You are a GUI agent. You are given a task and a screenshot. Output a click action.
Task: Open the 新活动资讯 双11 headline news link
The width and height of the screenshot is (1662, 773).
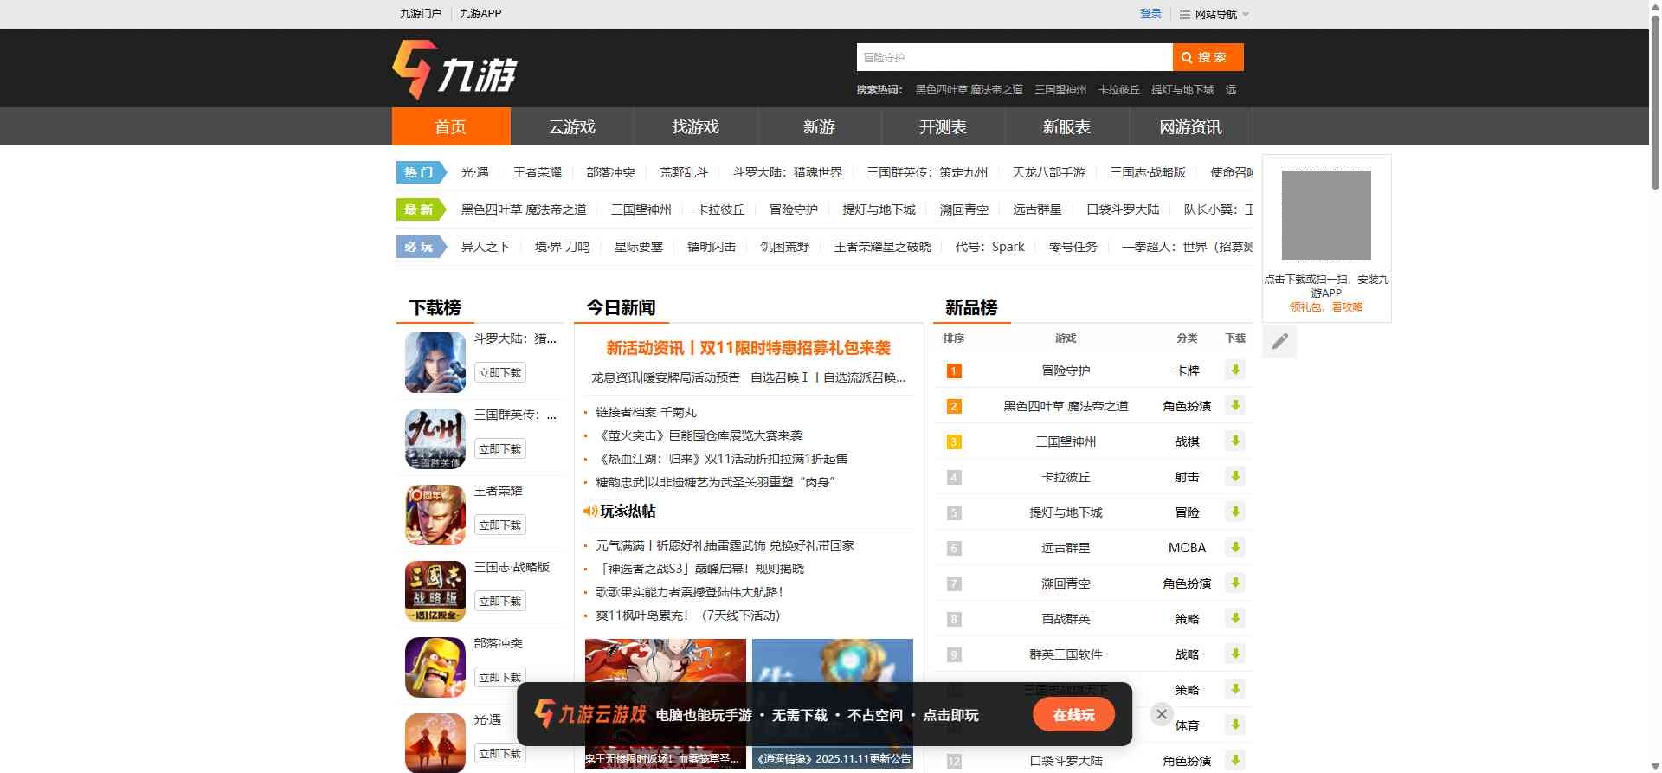click(x=748, y=348)
